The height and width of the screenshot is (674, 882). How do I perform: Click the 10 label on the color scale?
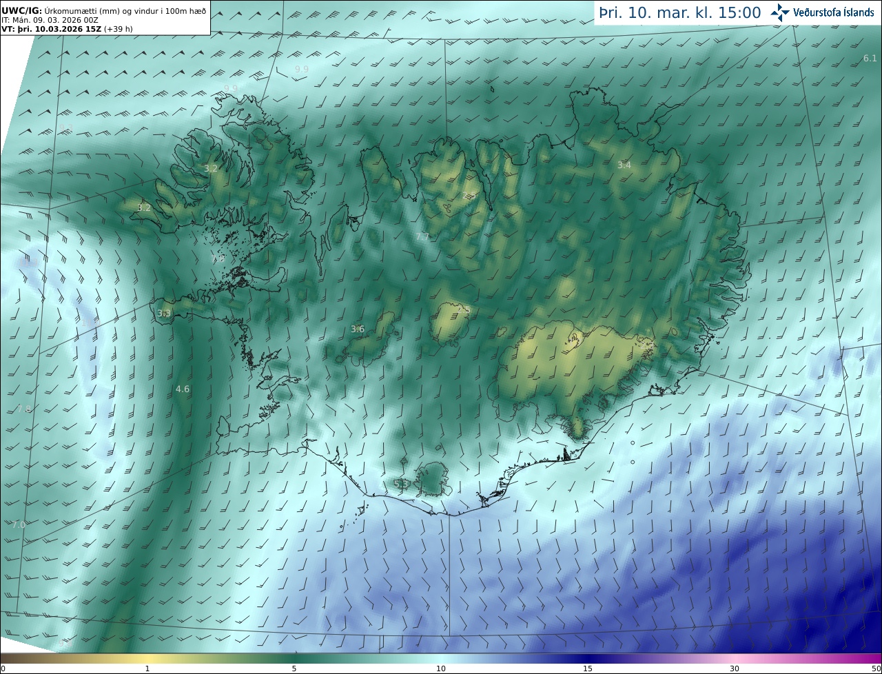click(x=441, y=668)
